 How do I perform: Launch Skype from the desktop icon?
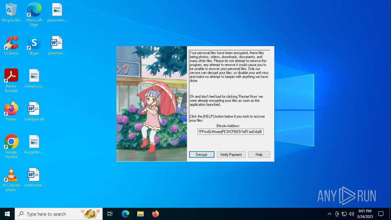[34, 46]
